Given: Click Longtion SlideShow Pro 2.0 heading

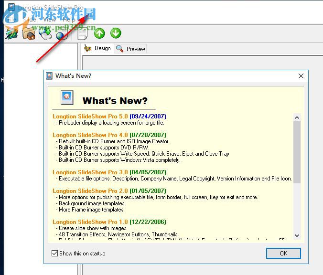Looking at the screenshot, I should (109, 191).
